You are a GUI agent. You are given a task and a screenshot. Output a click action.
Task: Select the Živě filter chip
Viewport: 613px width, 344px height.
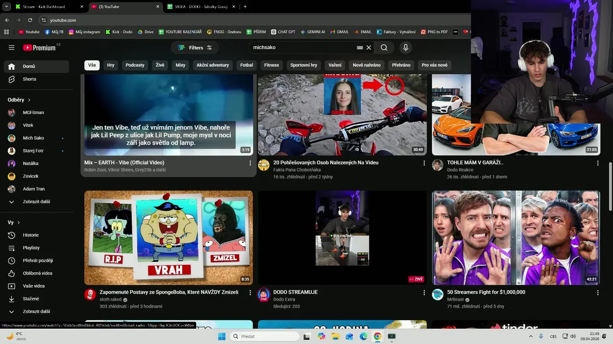(x=160, y=65)
